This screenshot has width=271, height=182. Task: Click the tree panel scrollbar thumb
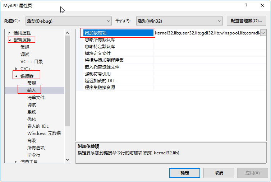(x=68, y=81)
